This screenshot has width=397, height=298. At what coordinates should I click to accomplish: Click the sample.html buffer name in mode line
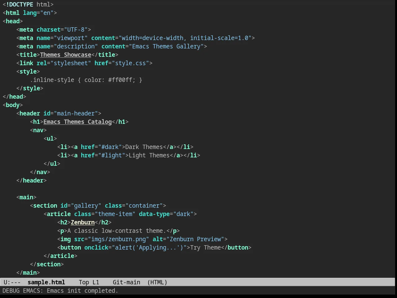tap(46, 282)
